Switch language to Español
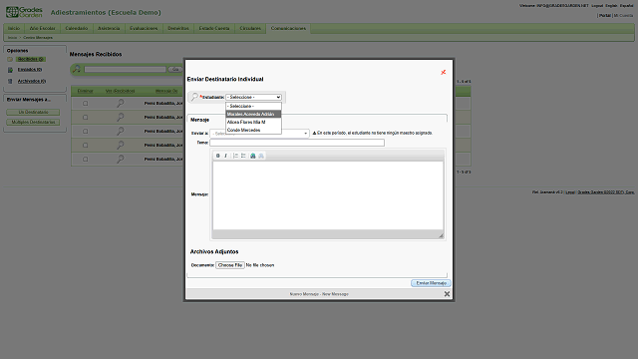The width and height of the screenshot is (638, 359). coord(627,6)
